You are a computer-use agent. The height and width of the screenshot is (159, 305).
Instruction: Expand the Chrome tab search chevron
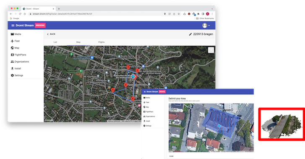coord(212,9)
